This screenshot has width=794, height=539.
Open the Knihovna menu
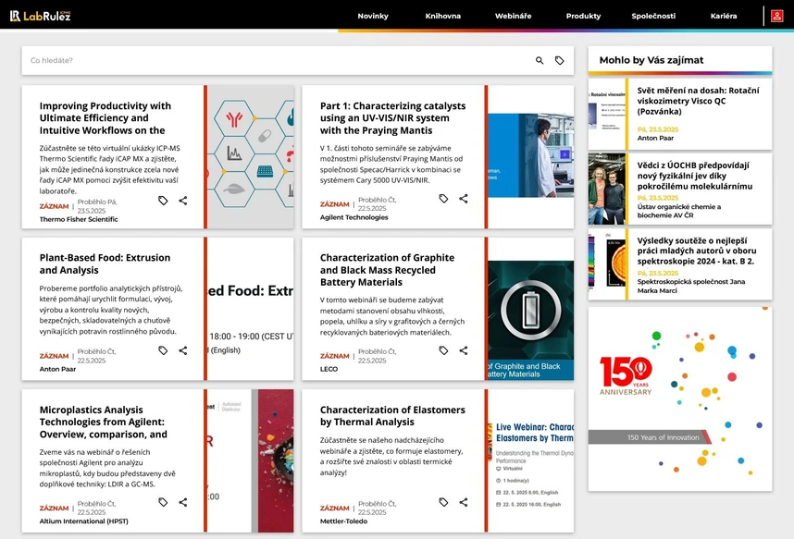443,16
